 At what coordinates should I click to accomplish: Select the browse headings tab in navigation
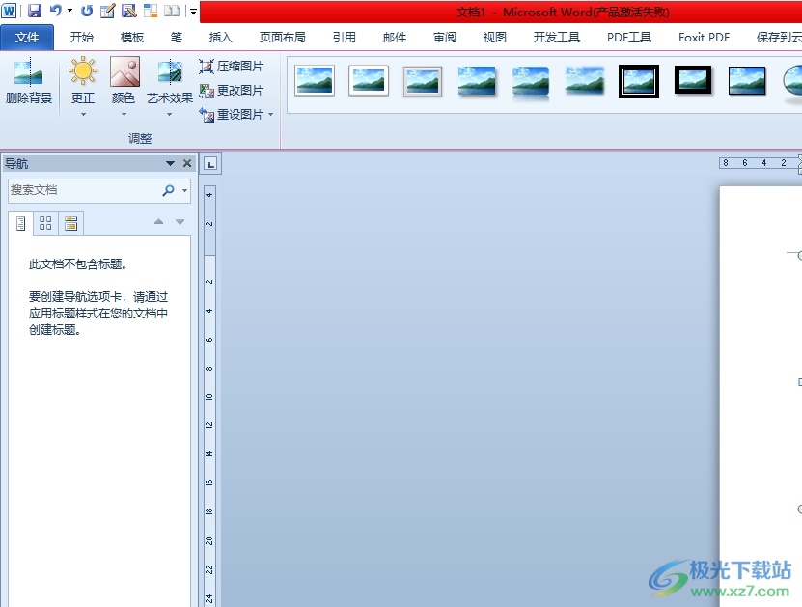[x=20, y=224]
